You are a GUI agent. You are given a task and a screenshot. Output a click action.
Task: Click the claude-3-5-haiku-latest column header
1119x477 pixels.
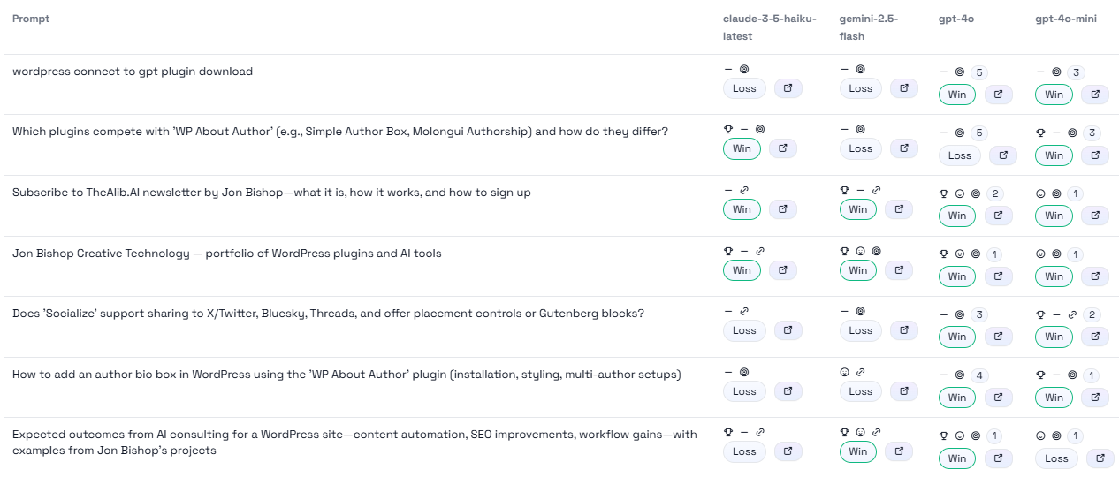(x=769, y=27)
